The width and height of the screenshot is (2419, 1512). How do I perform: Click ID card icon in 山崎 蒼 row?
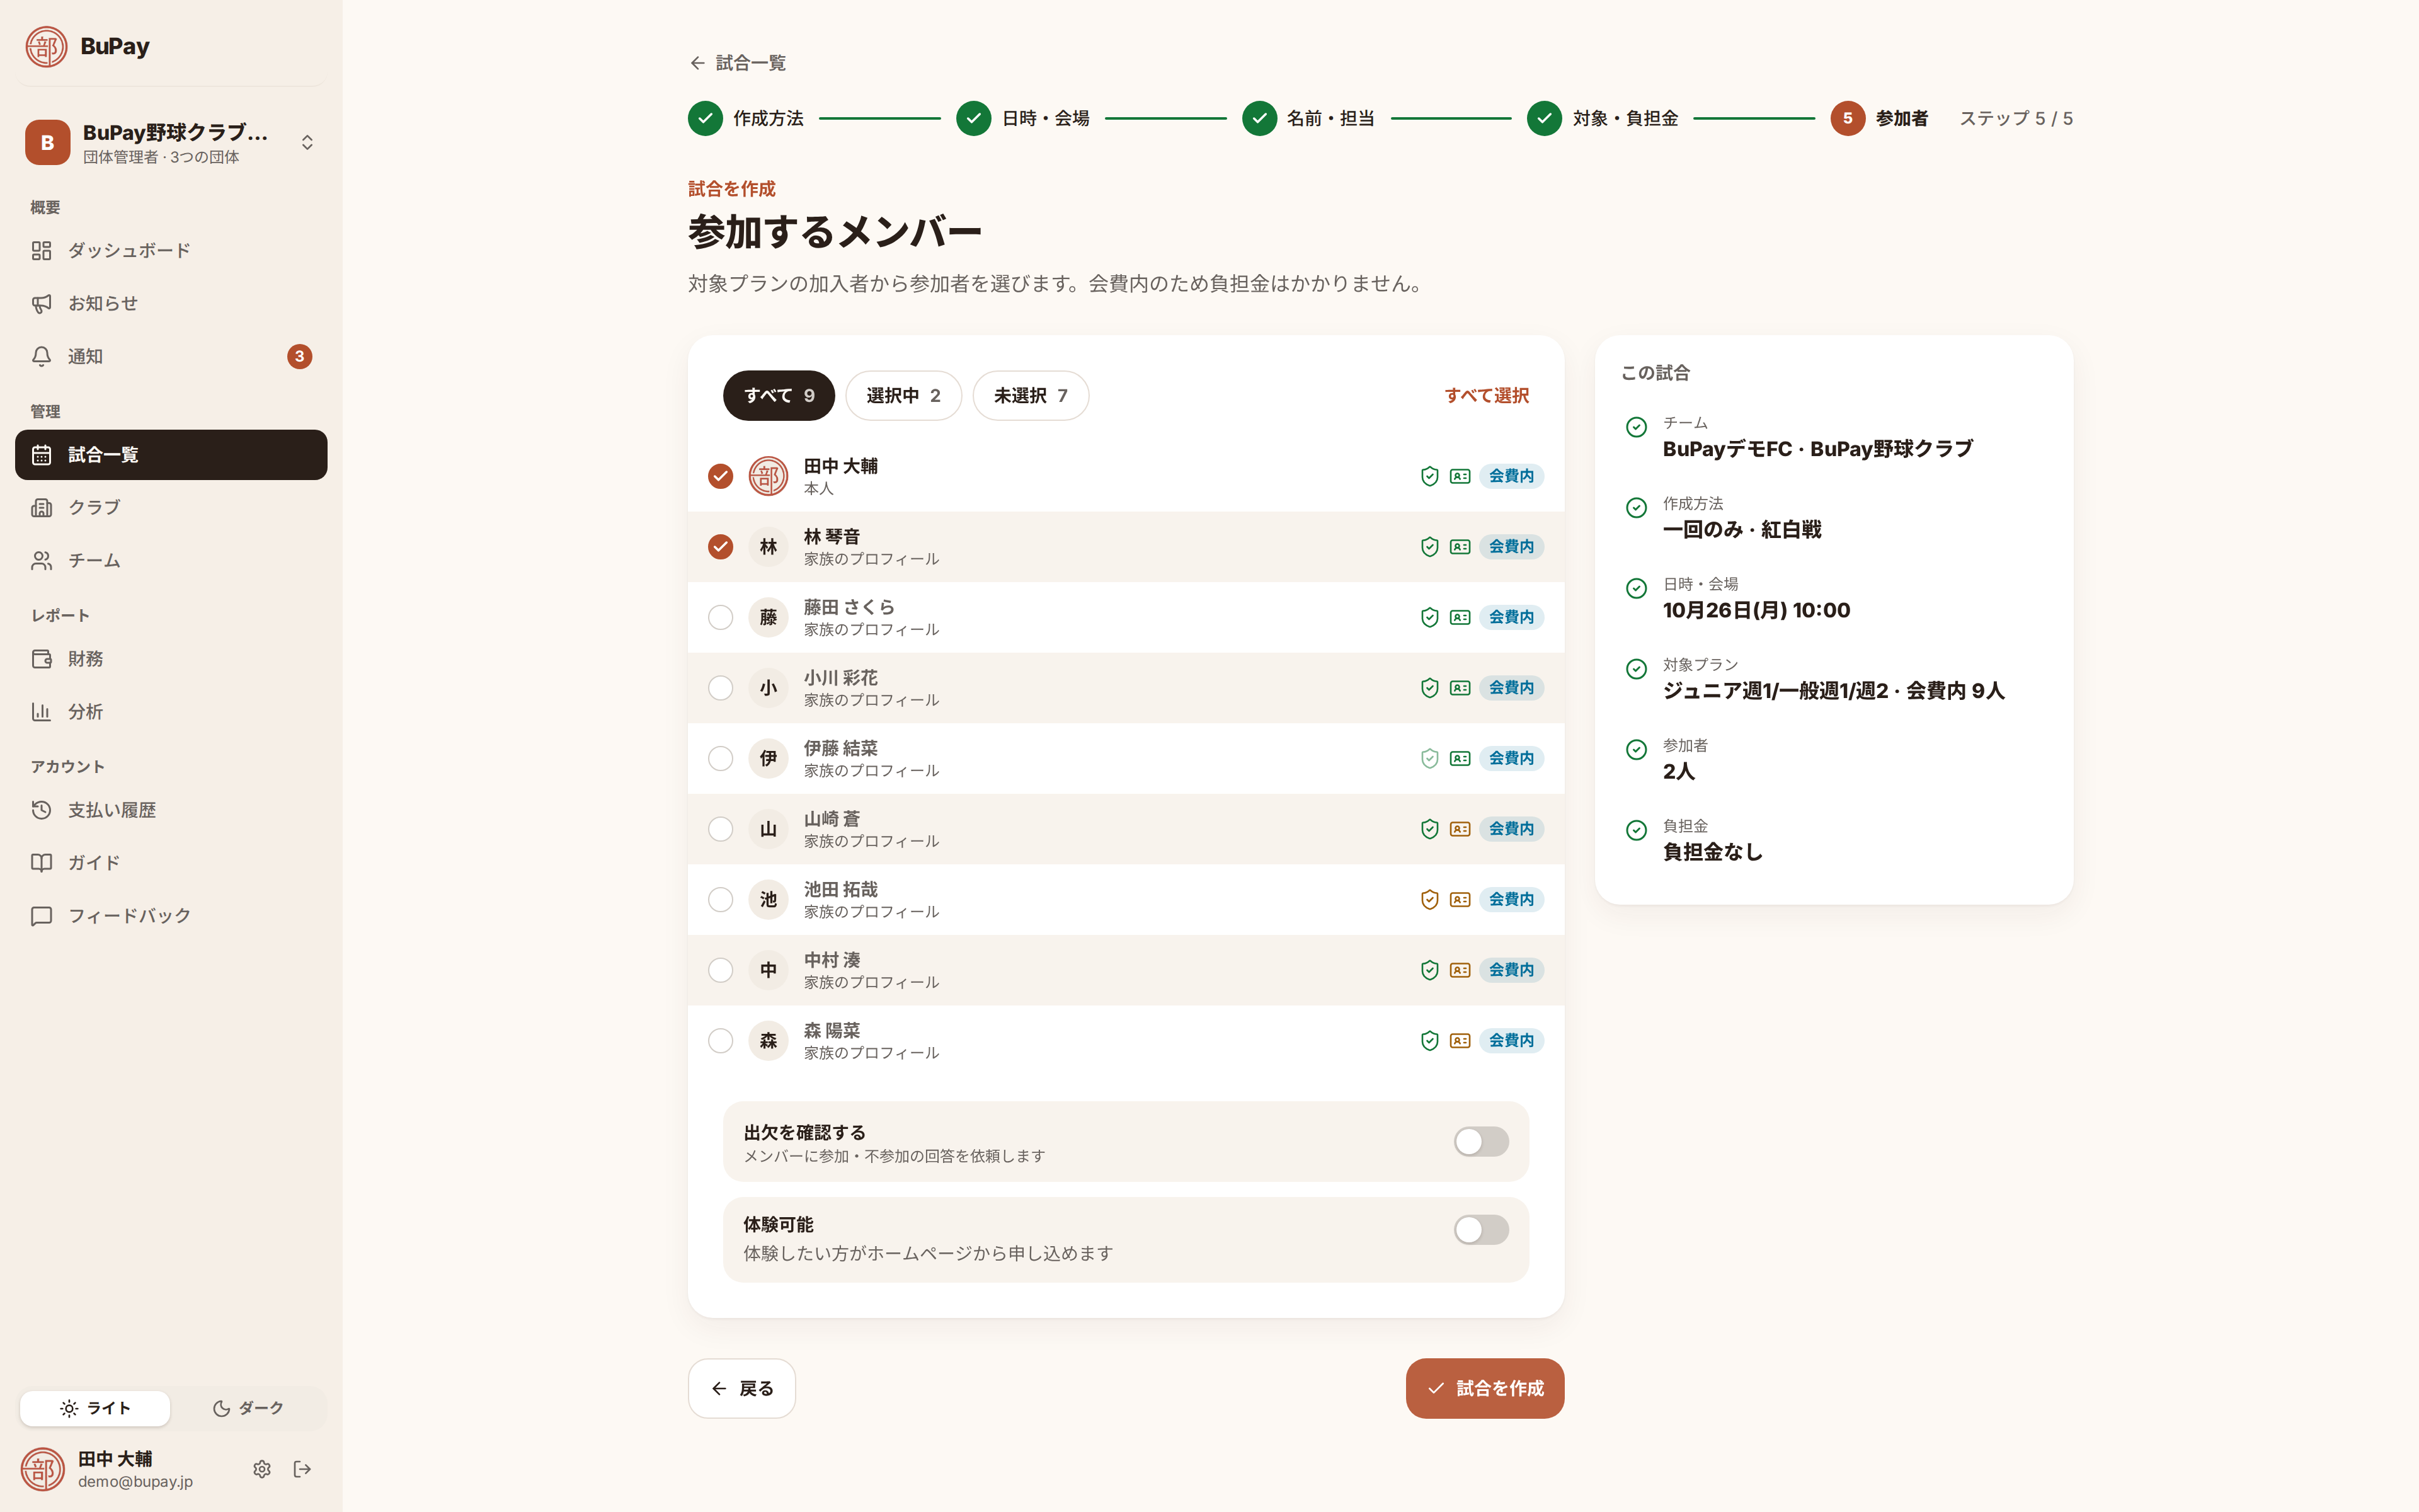pos(1460,829)
